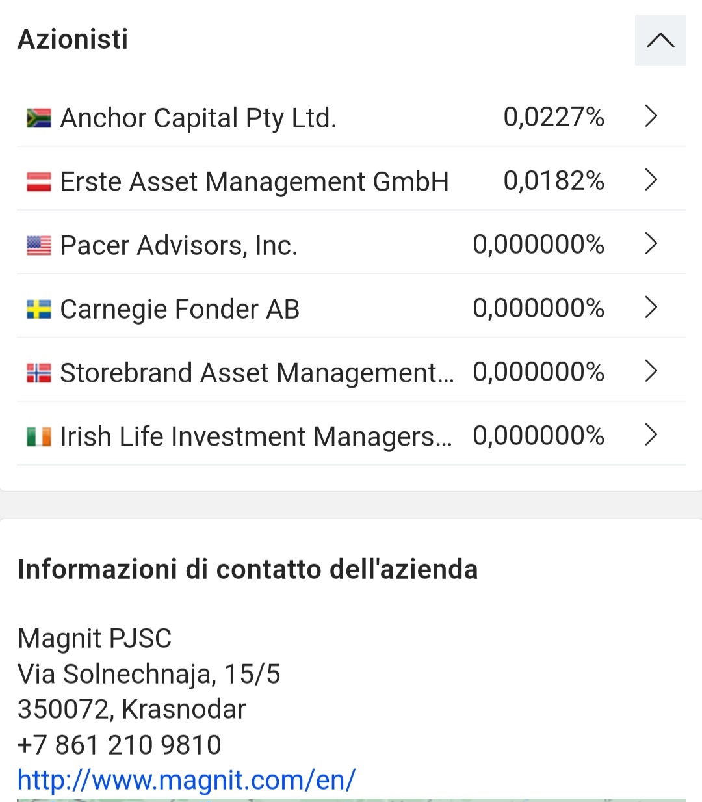The image size is (702, 802).
Task: Tap the Pacer Advisors, Inc. name
Action: (179, 246)
